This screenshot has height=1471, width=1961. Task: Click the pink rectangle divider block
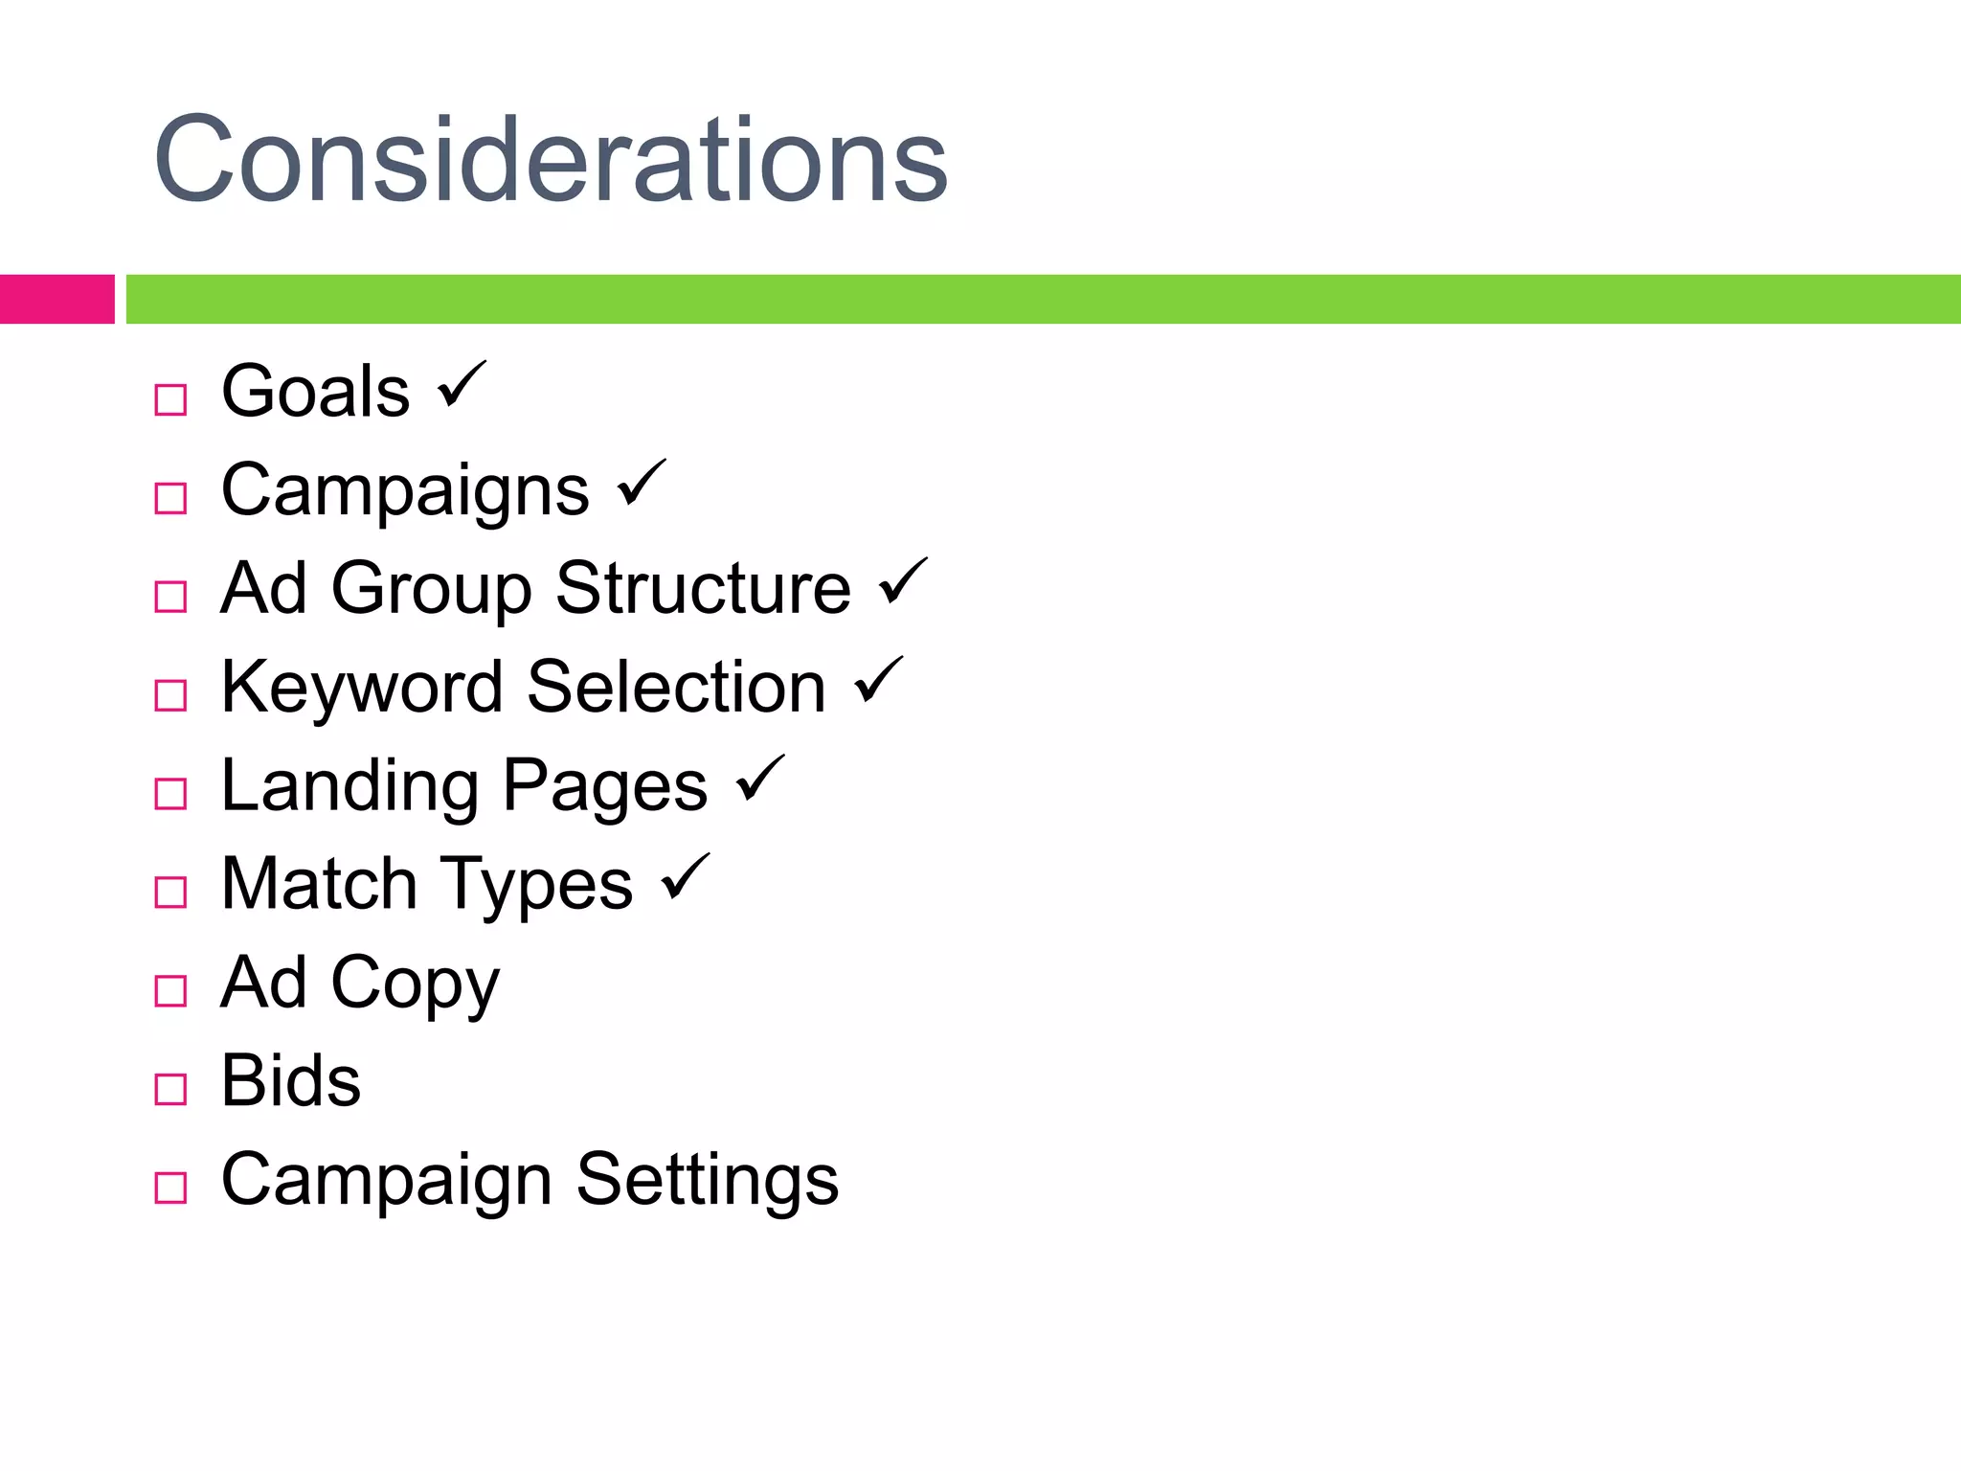coord(56,299)
